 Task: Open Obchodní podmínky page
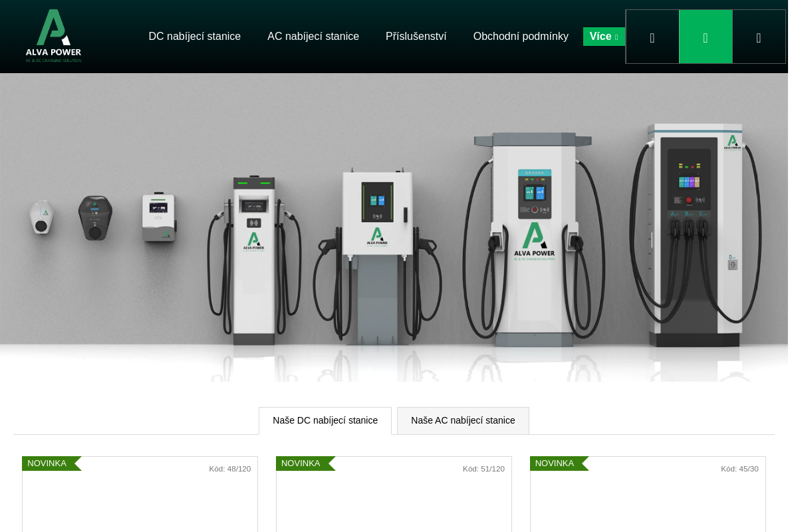[521, 37]
